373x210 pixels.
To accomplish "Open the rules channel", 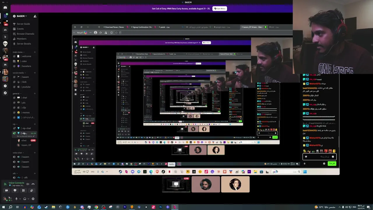I will (24, 61).
